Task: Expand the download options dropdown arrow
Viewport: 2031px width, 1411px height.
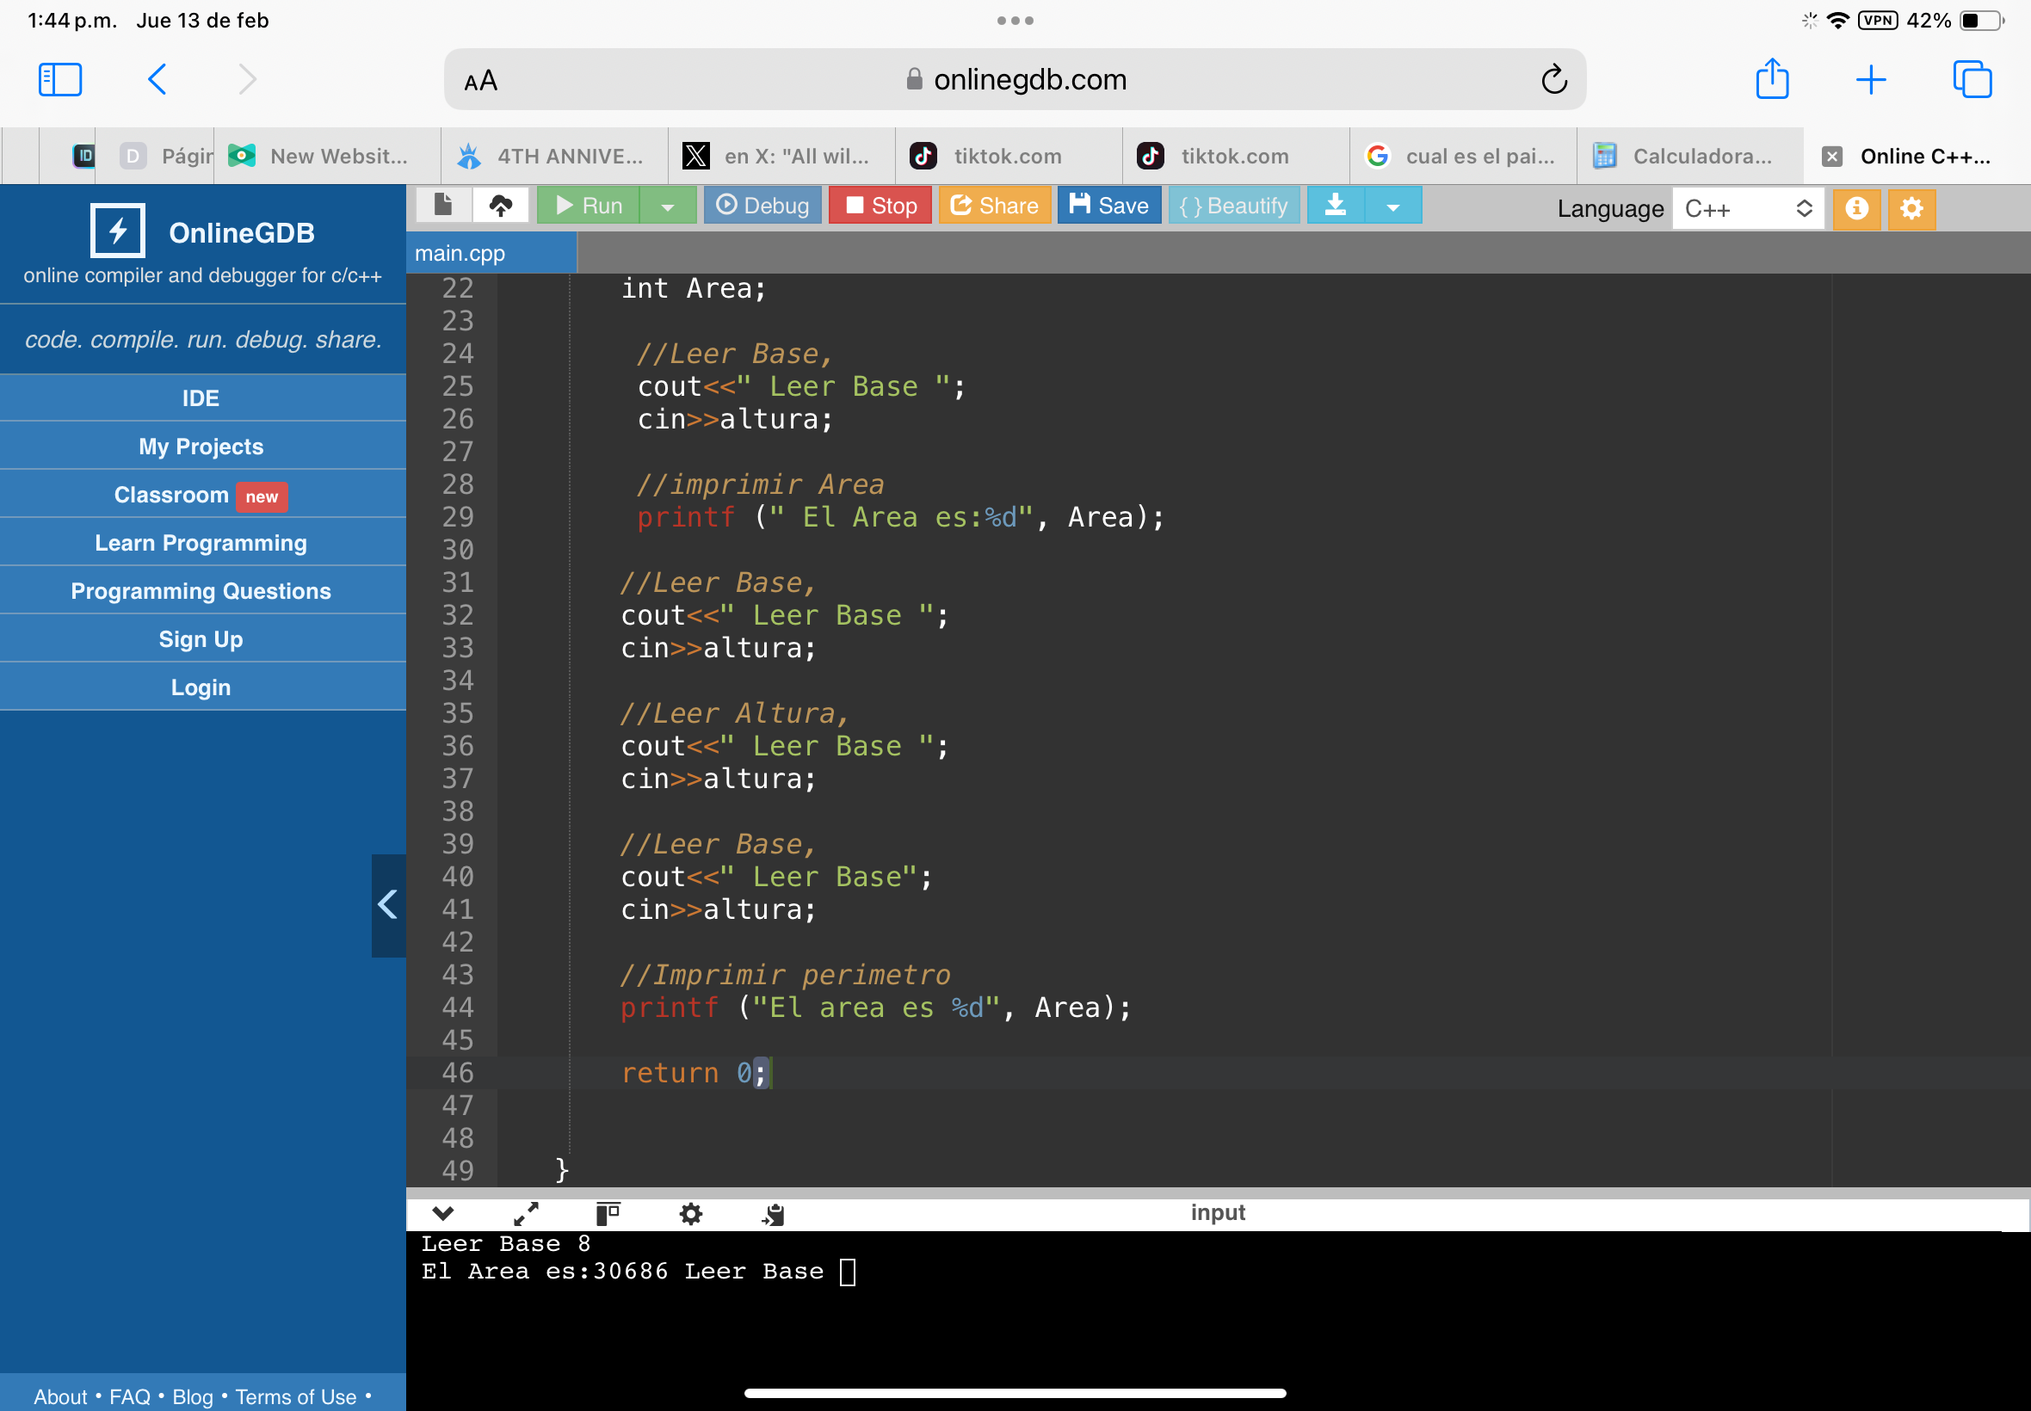Action: [1392, 206]
